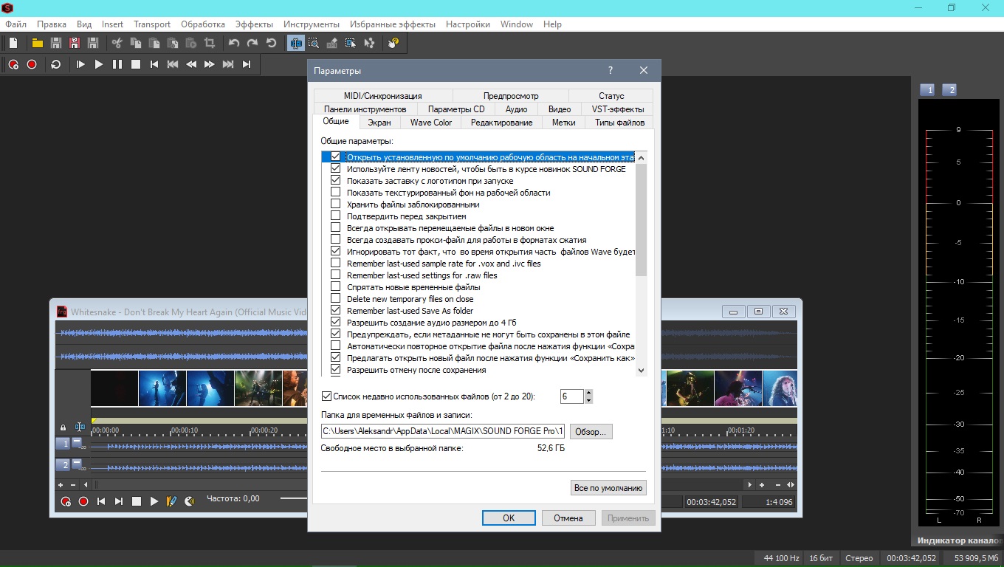Switch to the VST-эффекты tab
1004x567 pixels.
(x=617, y=109)
